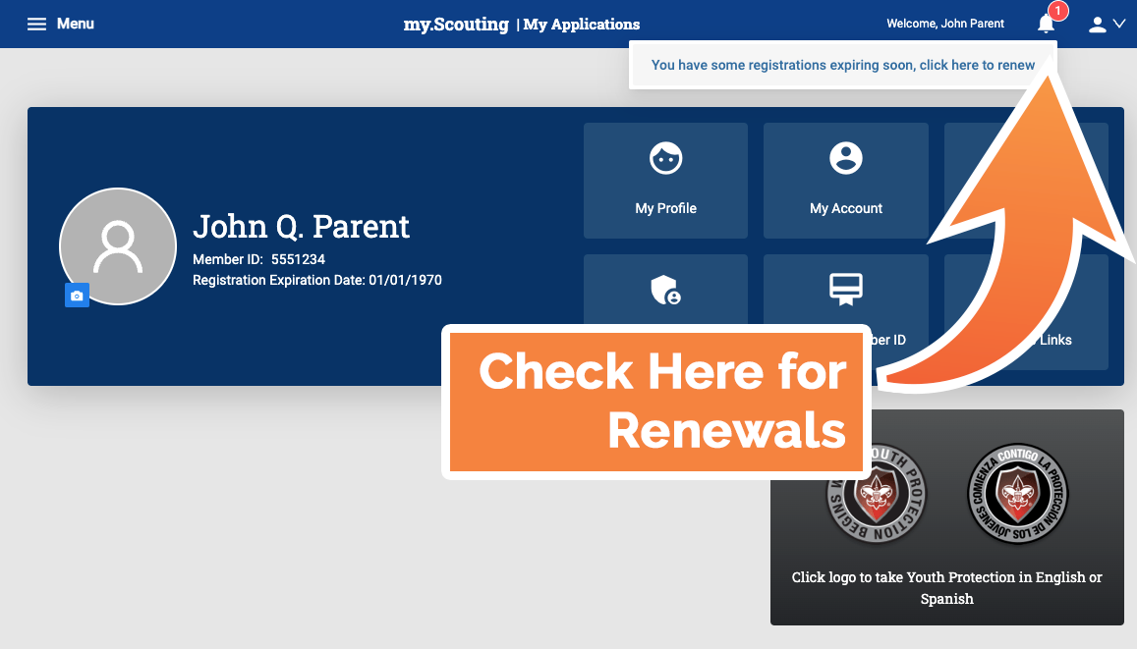The image size is (1137, 649).
Task: Click the user account icon in the header
Action: (x=1096, y=24)
